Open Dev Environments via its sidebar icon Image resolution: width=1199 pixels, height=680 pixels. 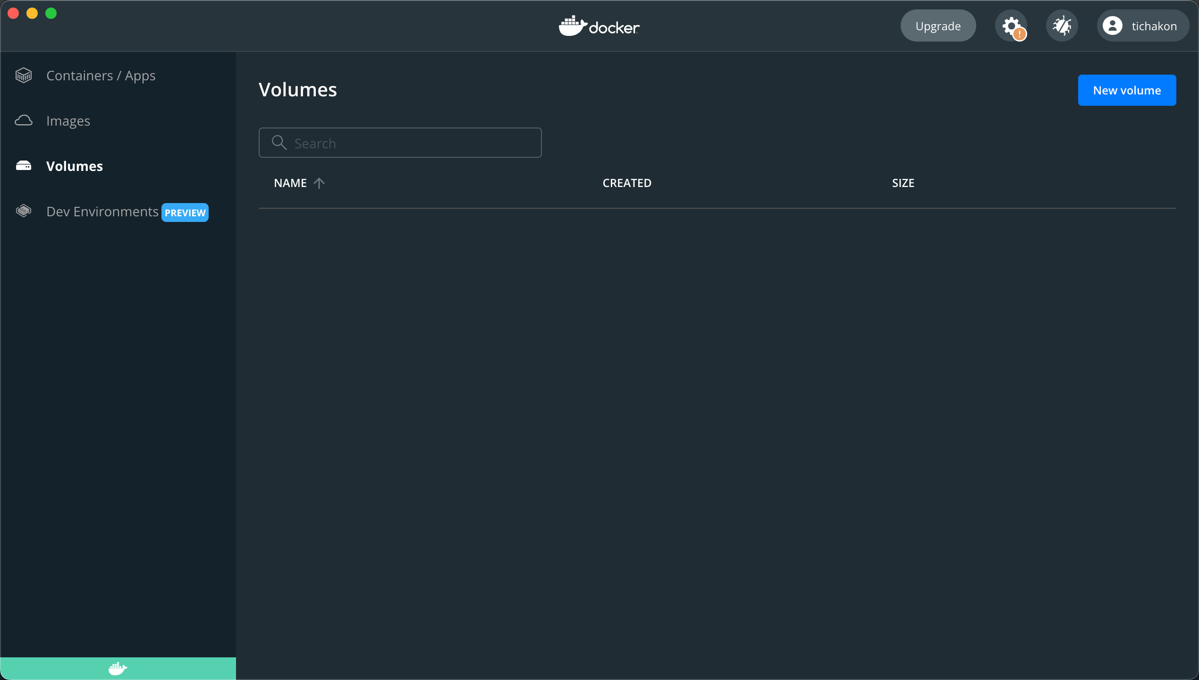point(24,211)
